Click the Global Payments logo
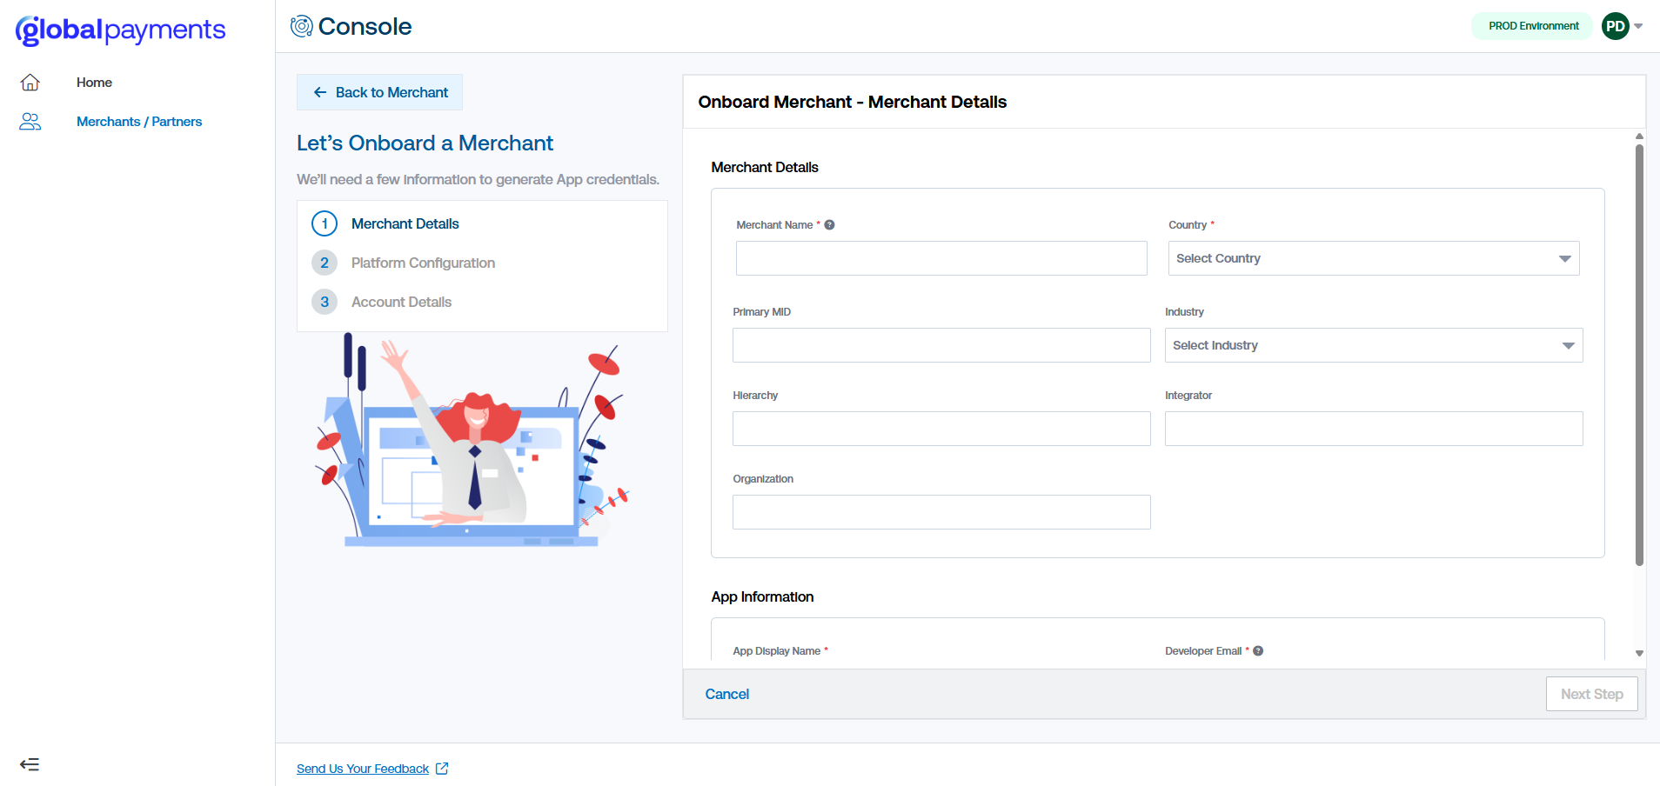 (x=120, y=30)
